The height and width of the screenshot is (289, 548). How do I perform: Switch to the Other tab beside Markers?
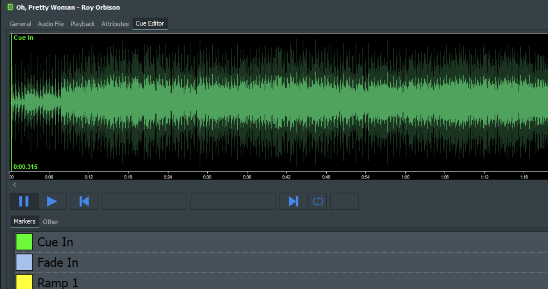pos(51,222)
